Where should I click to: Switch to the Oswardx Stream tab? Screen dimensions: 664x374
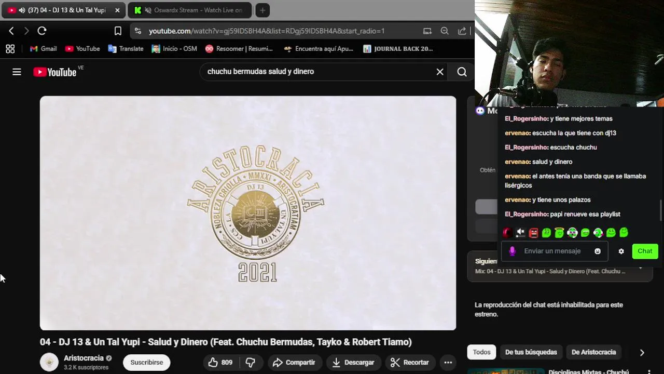point(190,10)
